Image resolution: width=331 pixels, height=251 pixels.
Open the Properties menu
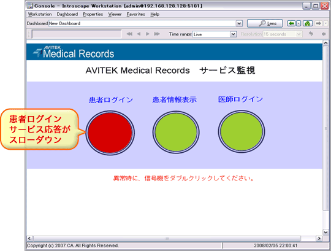[x=93, y=14]
